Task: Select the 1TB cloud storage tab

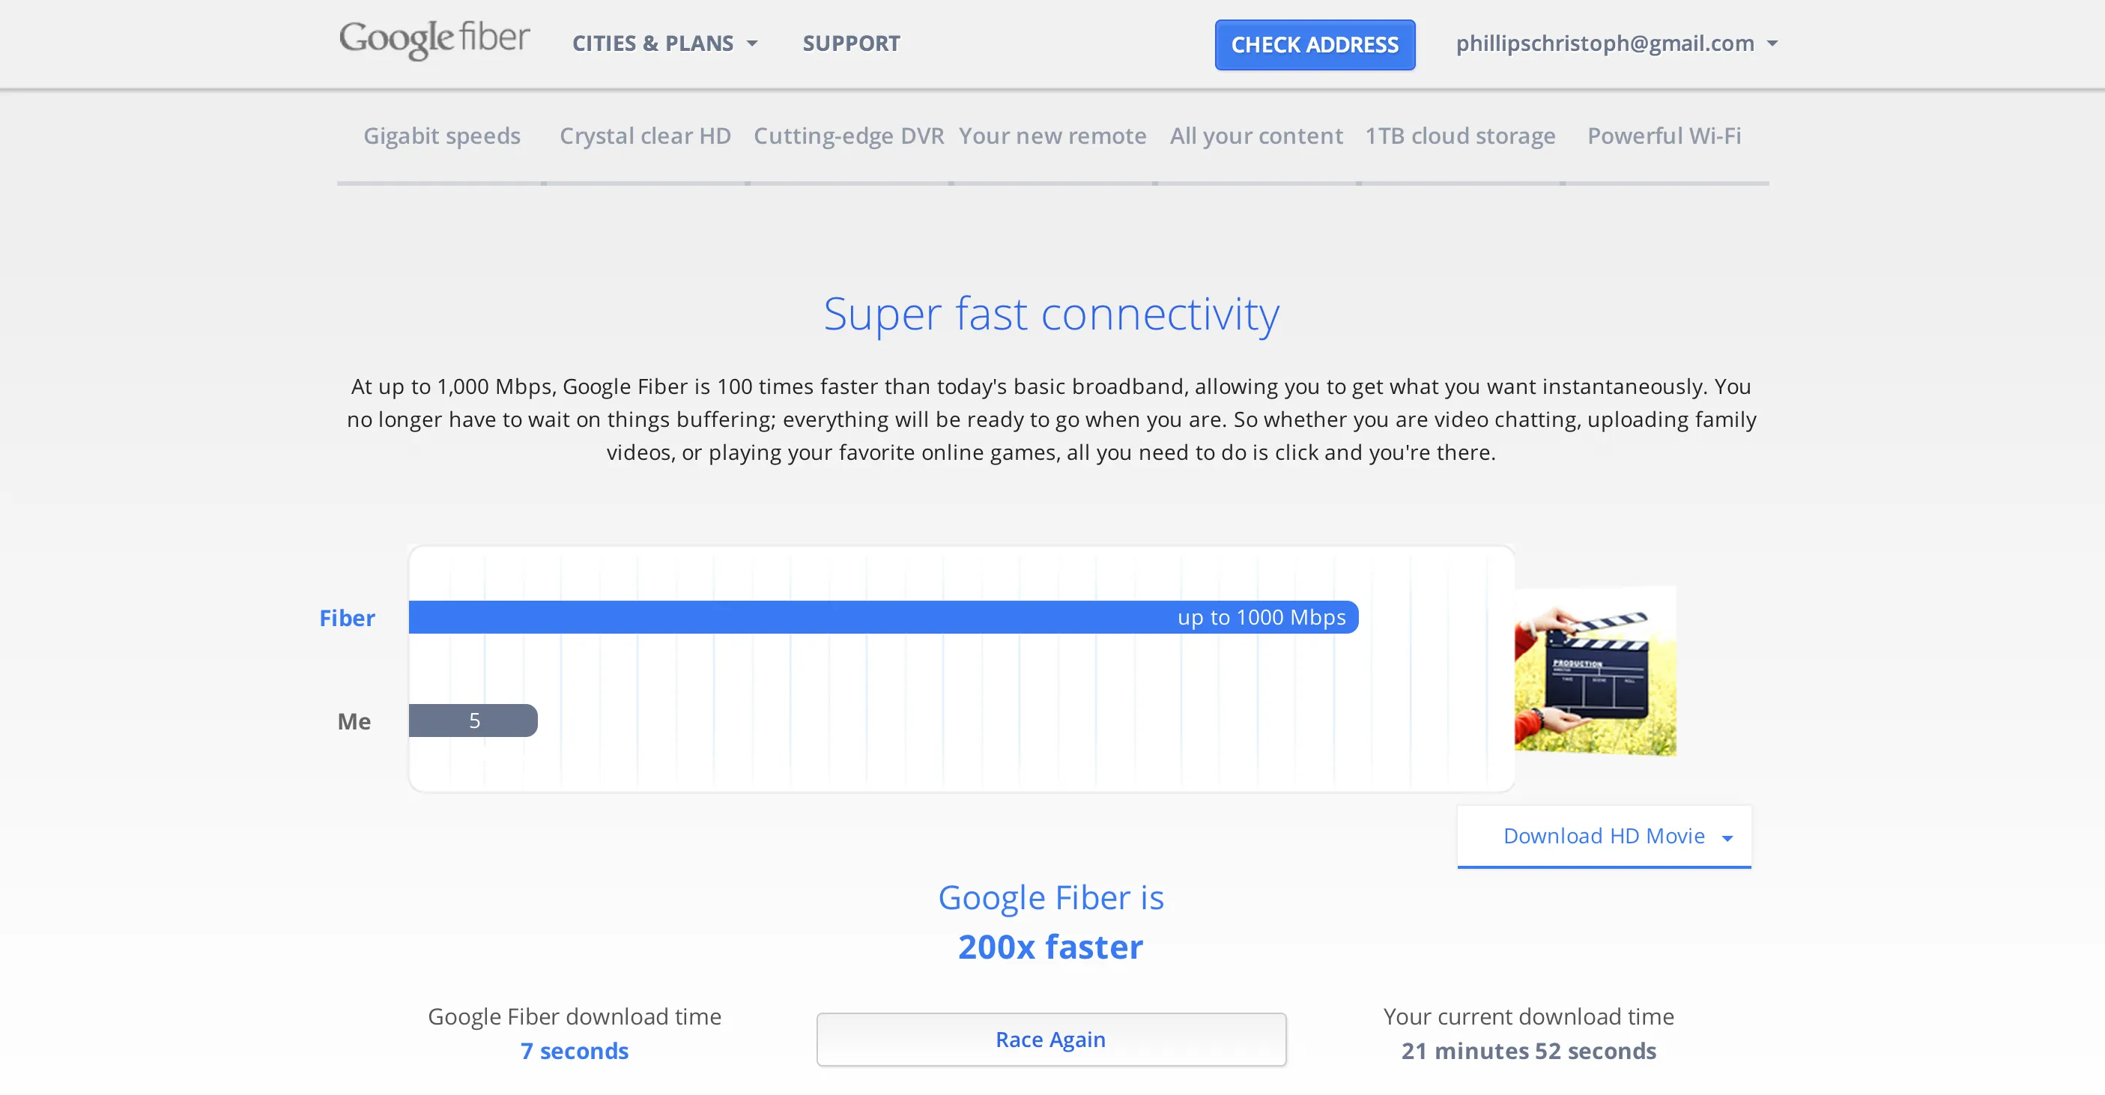Action: tap(1460, 136)
